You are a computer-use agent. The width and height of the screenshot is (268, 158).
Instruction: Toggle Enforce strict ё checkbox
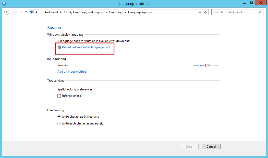[59, 96]
